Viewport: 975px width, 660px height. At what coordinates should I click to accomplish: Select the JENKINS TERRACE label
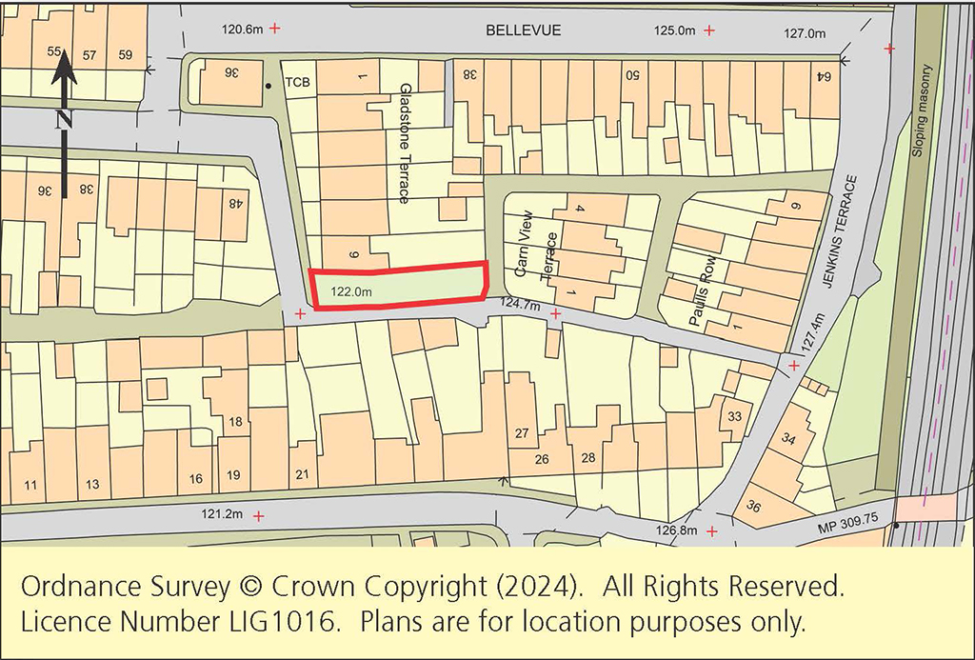point(839,232)
